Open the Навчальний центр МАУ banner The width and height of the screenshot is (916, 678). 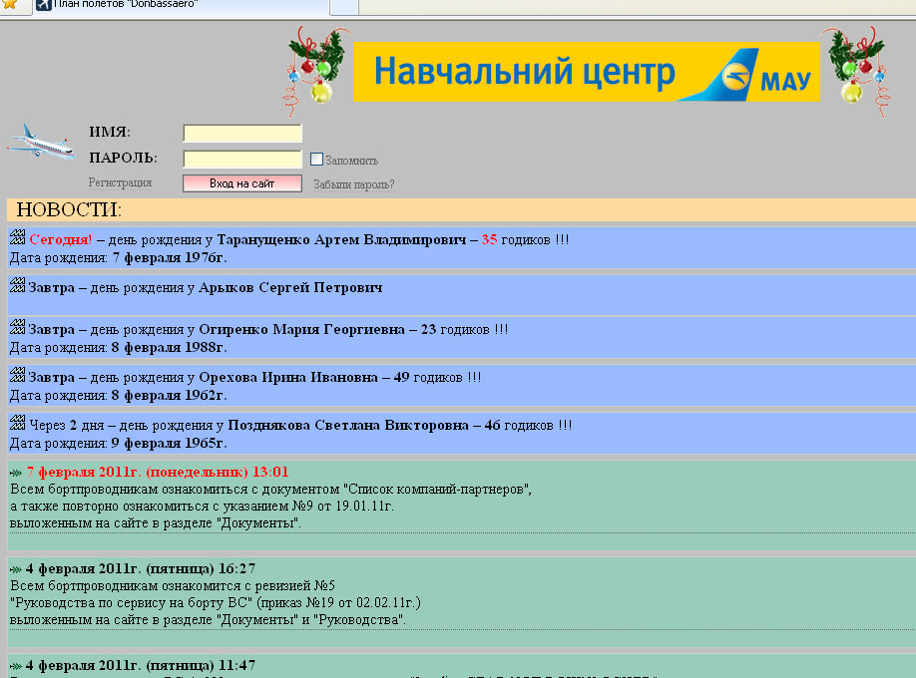[x=586, y=72]
